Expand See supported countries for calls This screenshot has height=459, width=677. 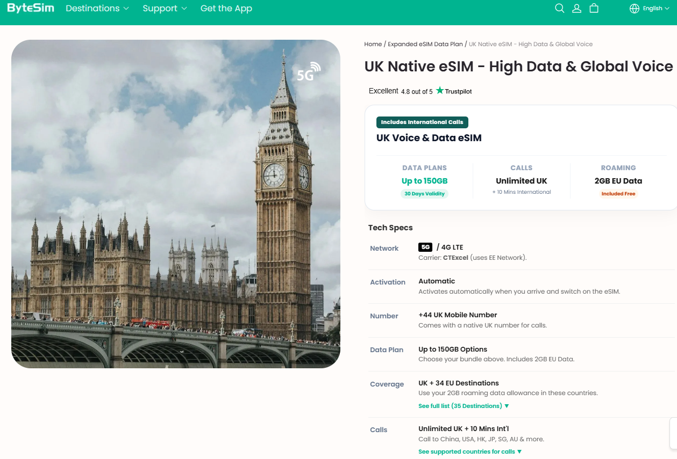click(470, 451)
